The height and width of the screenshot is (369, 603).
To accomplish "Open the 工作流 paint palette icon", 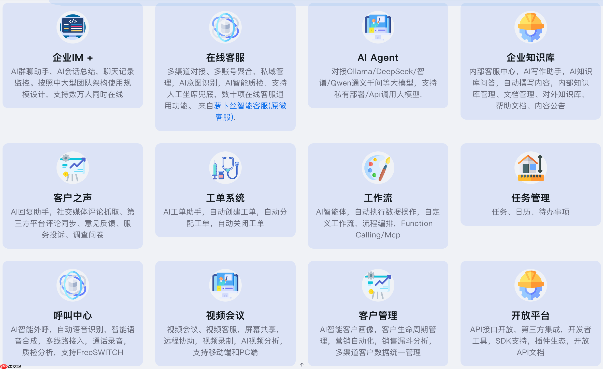I will [x=378, y=168].
